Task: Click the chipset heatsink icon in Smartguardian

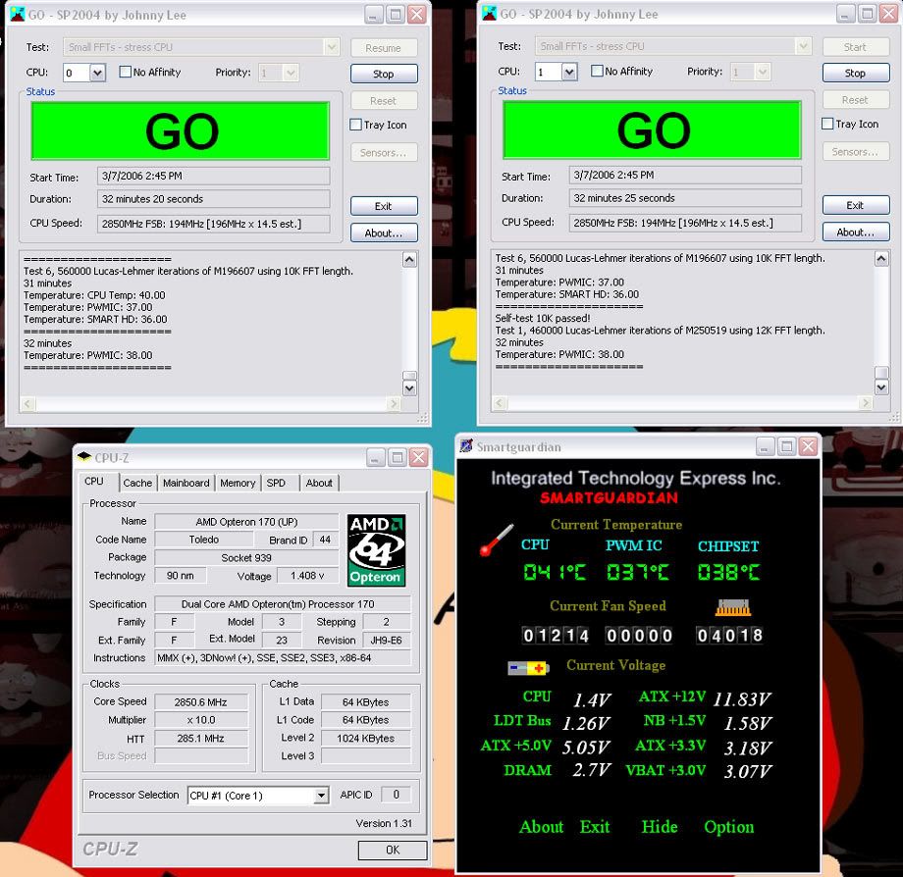Action: [x=733, y=607]
